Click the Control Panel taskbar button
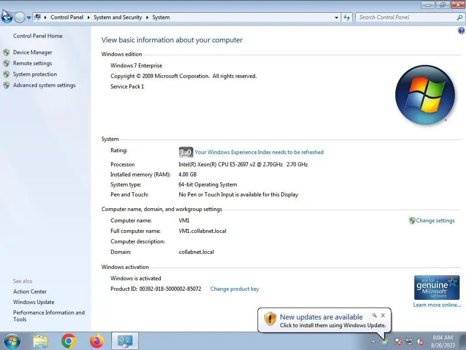466x350 pixels. click(125, 341)
